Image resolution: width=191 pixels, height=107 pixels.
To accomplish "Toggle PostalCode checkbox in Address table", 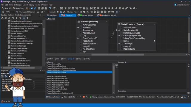I will coord(81,41).
